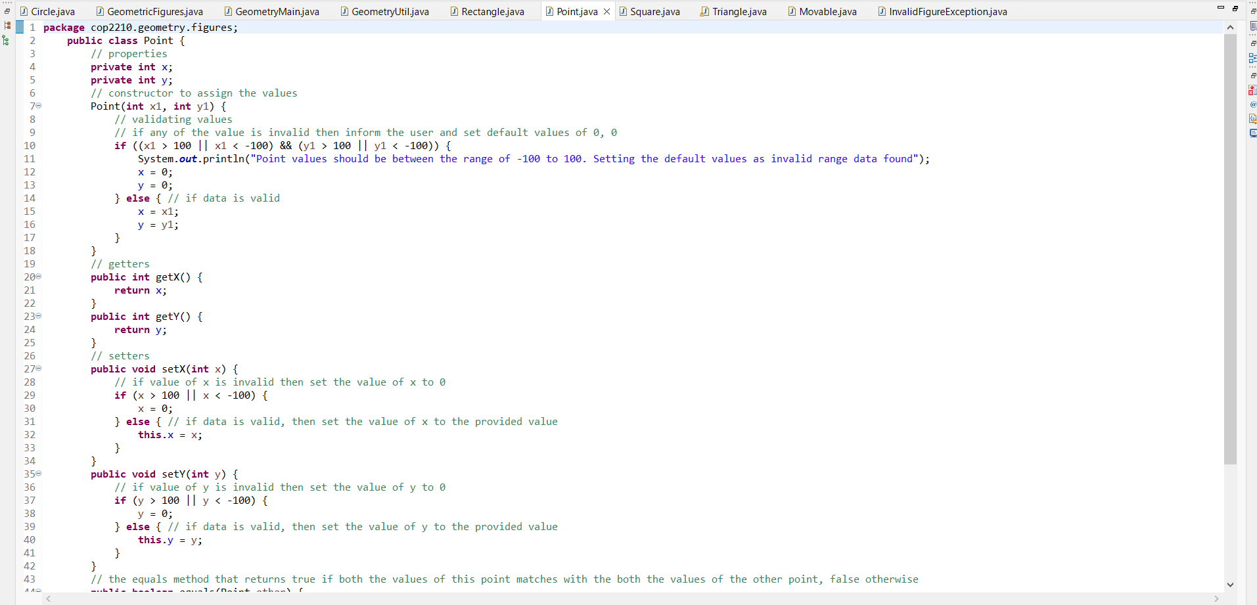Open the Task List icon on the right sidebar
This screenshot has width=1257, height=605.
(1252, 26)
